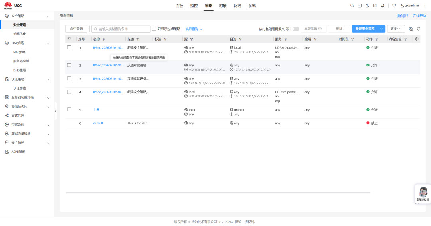Click filter icon of 标签 column

165,39
